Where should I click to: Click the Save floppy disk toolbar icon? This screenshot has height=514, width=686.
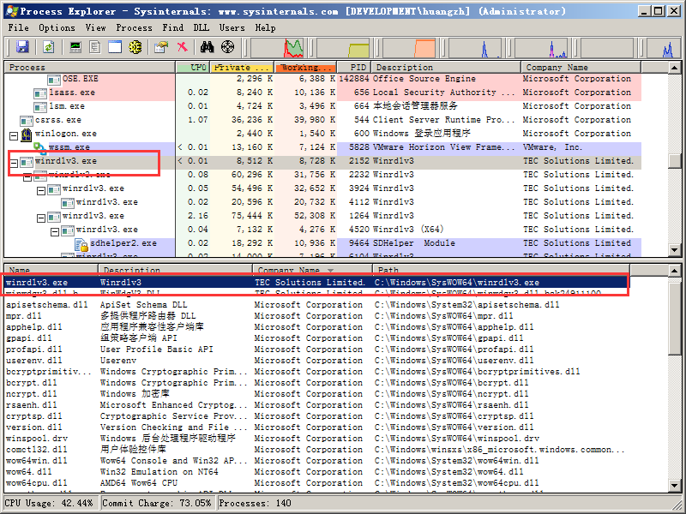[x=22, y=47]
